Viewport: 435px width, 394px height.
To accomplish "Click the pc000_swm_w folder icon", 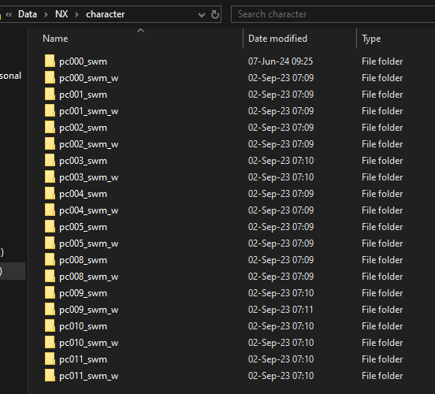I will pos(50,78).
